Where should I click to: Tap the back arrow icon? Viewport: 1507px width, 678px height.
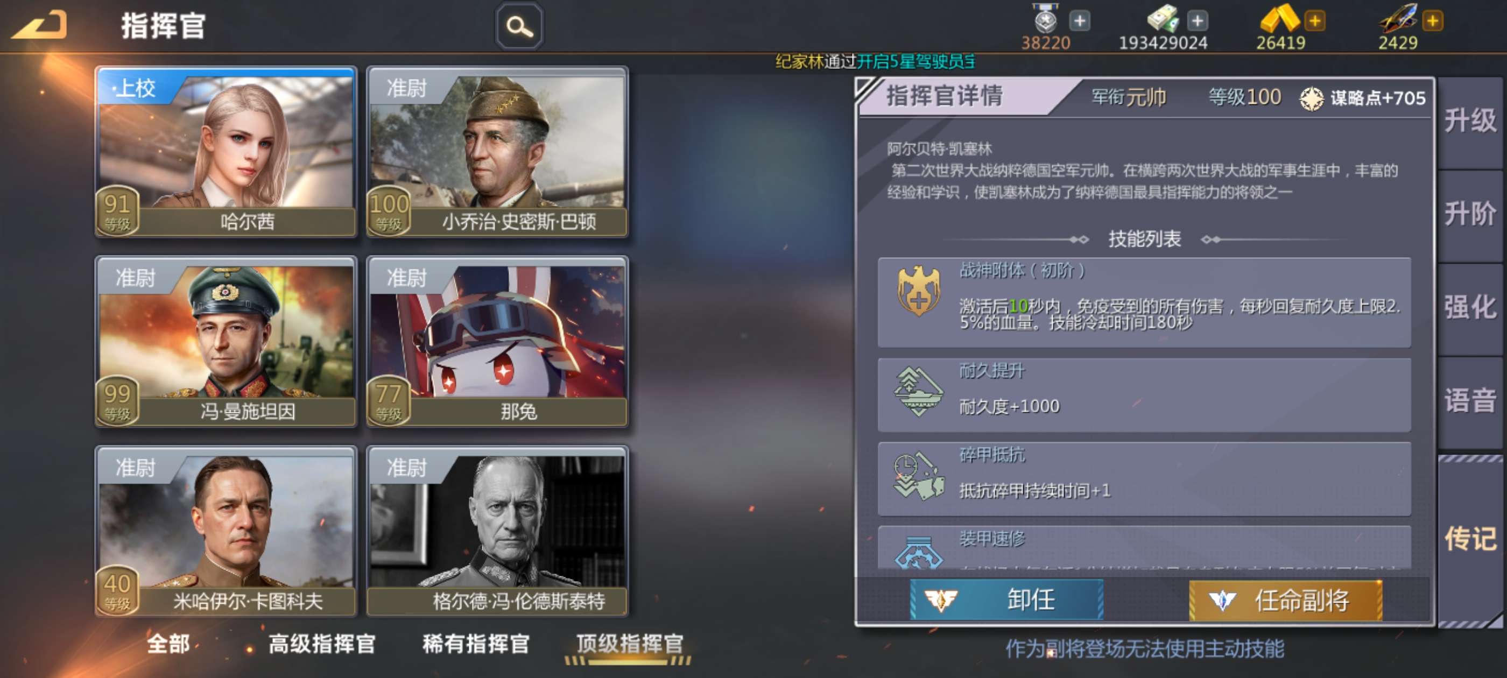[39, 25]
